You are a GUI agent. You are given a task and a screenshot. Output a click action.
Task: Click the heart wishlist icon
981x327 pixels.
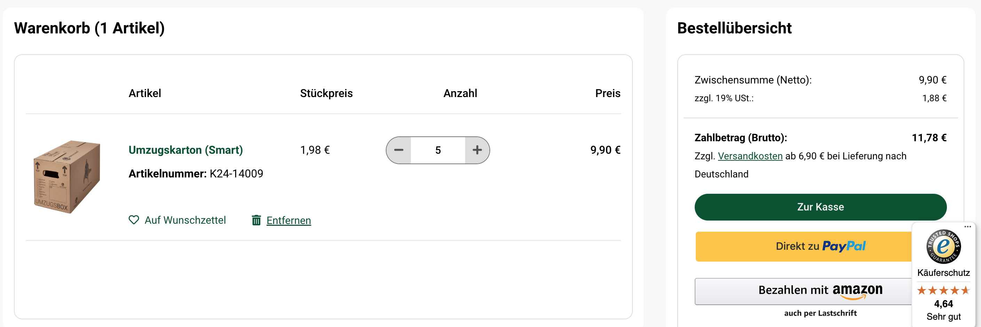(x=134, y=220)
